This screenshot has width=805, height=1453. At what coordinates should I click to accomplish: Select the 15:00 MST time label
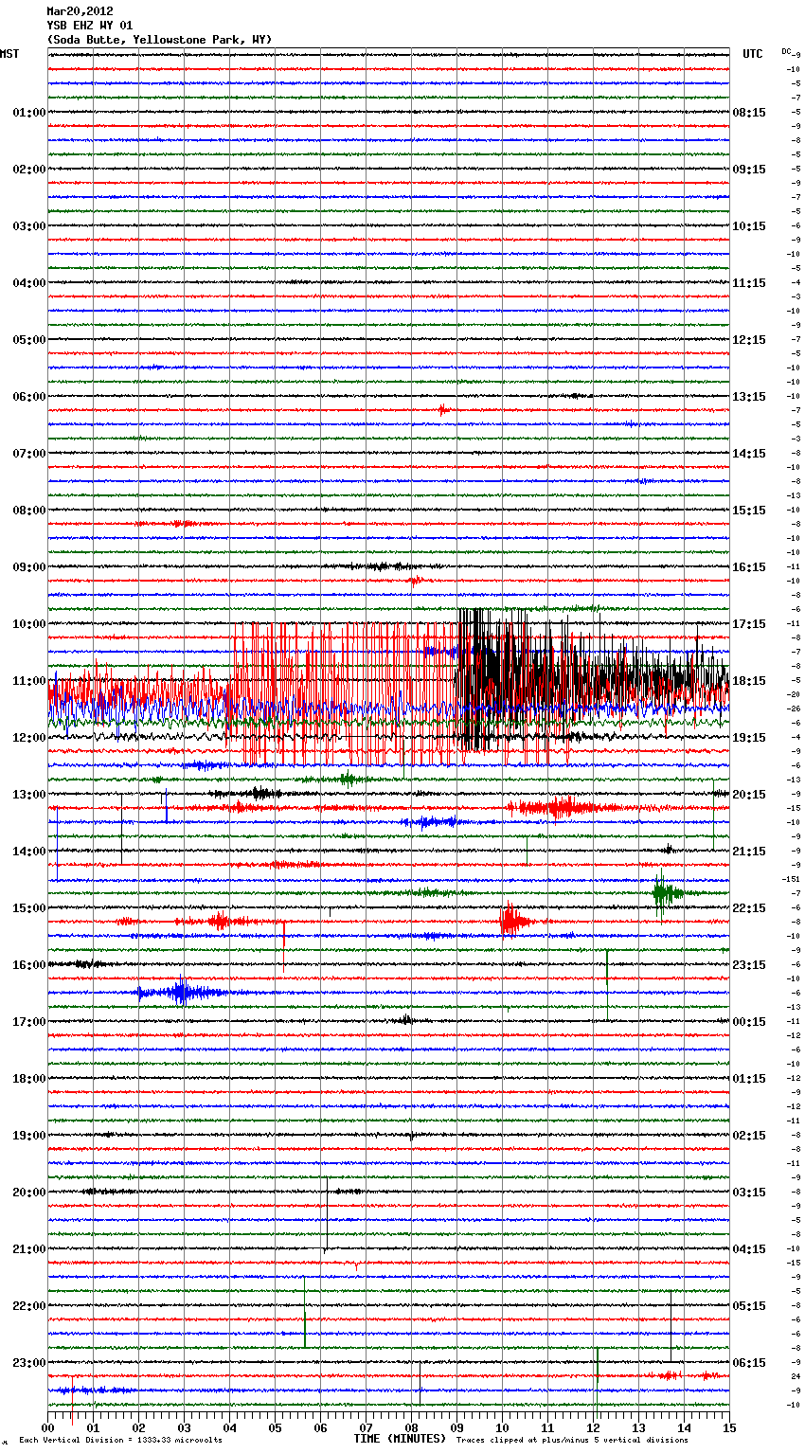(x=29, y=908)
